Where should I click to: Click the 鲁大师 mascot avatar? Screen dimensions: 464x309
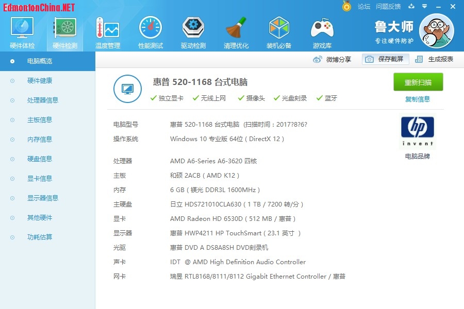click(436, 31)
